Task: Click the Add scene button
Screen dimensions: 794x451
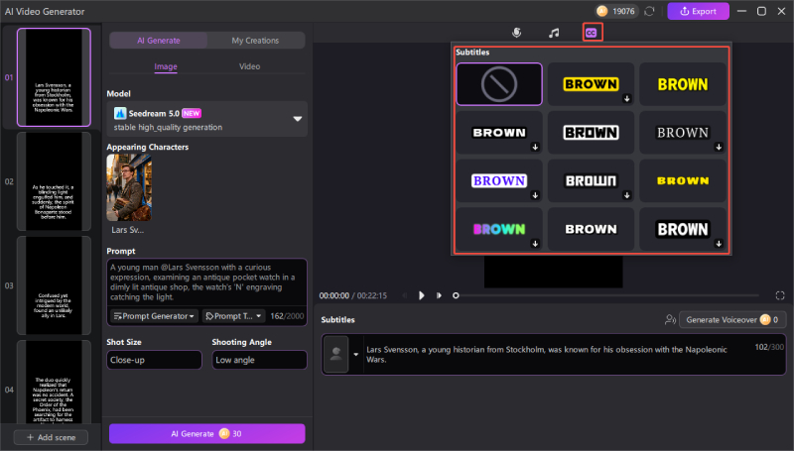Action: point(51,437)
